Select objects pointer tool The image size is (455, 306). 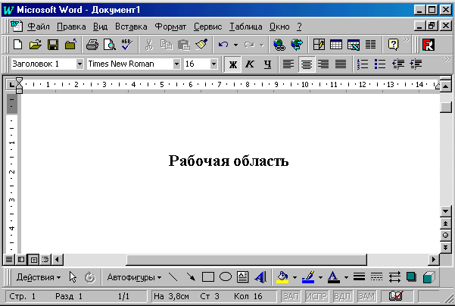click(x=73, y=277)
